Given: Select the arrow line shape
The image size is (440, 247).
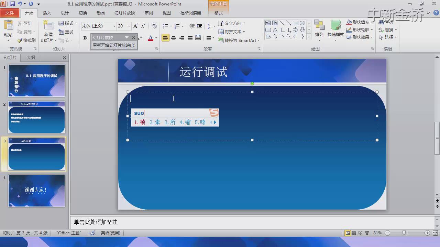Looking at the screenshot, I should [288, 23].
